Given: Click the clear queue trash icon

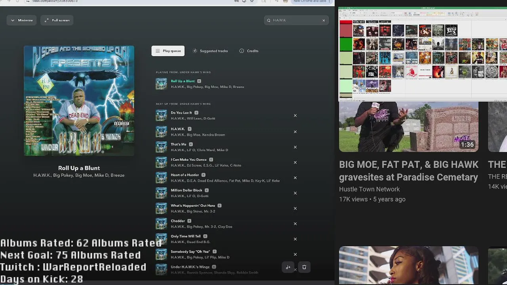Looking at the screenshot, I should tap(304, 267).
